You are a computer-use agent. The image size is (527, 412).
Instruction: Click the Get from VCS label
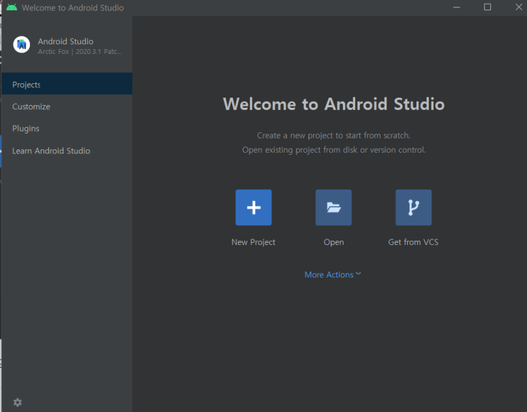click(x=413, y=242)
